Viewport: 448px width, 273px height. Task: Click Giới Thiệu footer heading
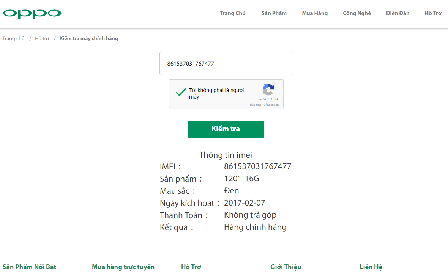[x=286, y=267]
